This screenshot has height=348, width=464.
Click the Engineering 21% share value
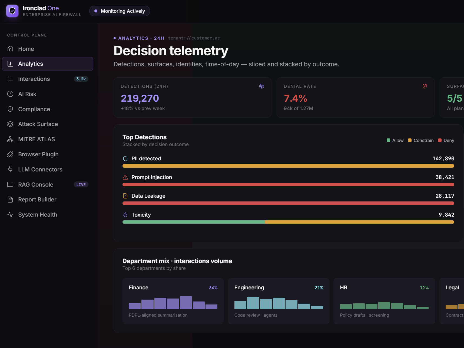(319, 288)
